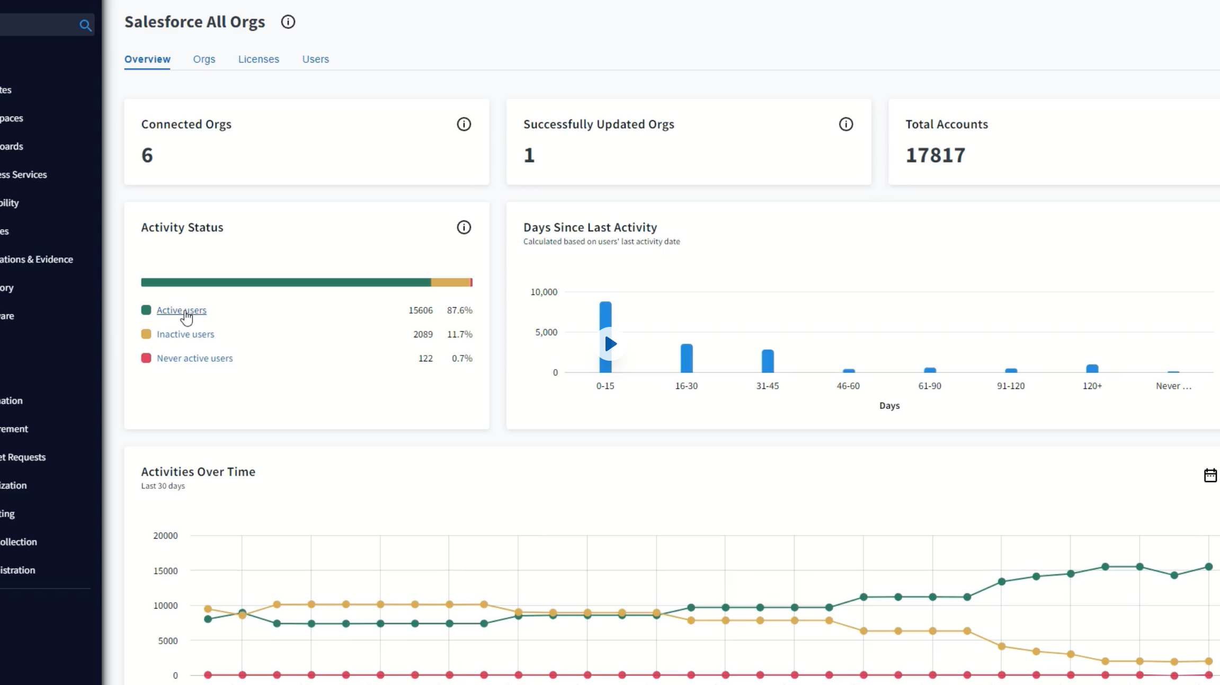Open calendar date picker for Activities Over Time
The image size is (1220, 685).
(1210, 475)
